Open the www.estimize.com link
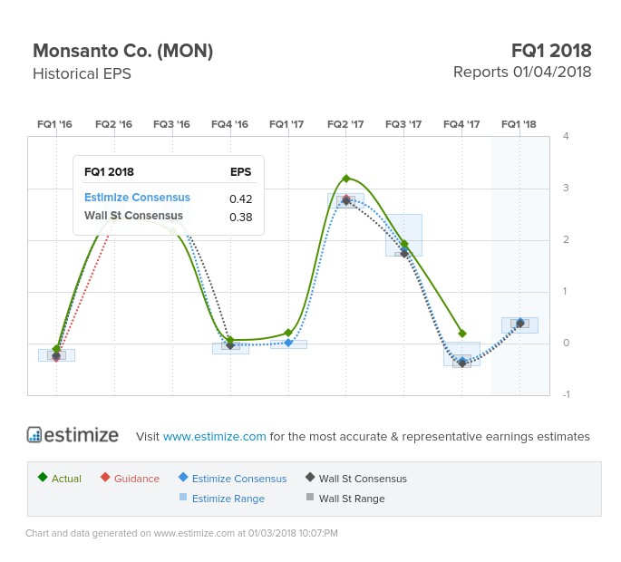Viewport: 621px width, 562px height. point(214,436)
